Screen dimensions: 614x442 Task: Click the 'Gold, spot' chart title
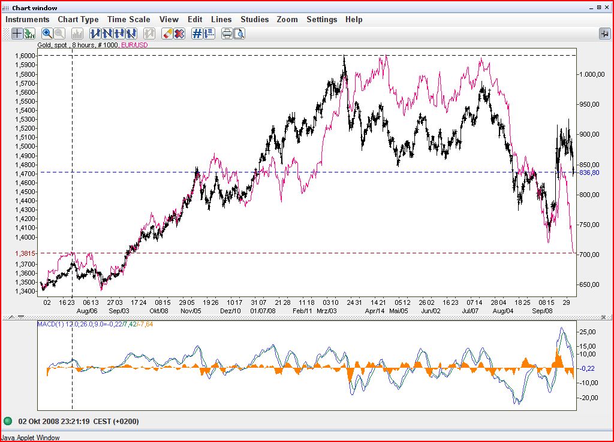pos(52,45)
